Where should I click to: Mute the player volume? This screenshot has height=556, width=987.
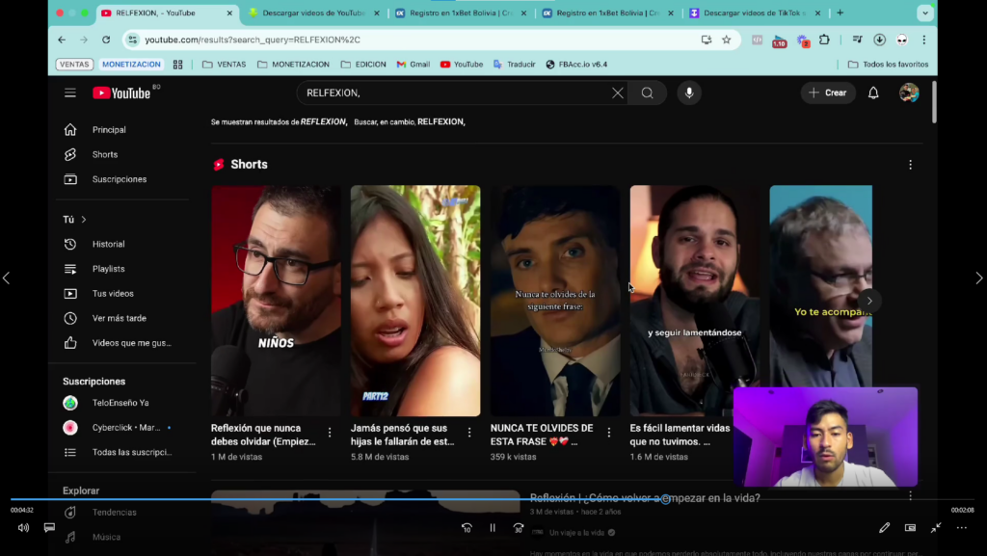click(23, 528)
